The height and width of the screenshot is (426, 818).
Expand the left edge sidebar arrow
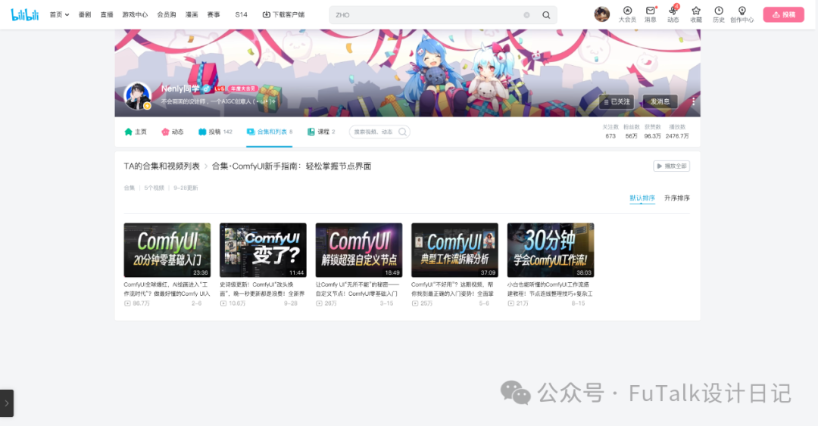point(6,403)
